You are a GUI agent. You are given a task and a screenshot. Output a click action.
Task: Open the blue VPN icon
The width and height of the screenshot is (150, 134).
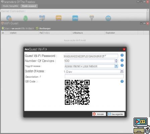pos(75,18)
